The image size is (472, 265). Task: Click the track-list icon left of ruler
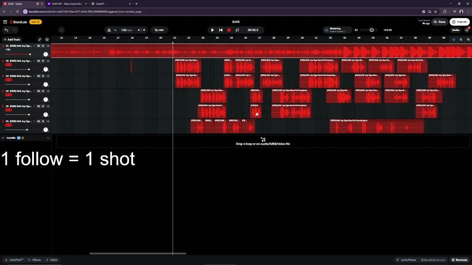click(x=47, y=39)
